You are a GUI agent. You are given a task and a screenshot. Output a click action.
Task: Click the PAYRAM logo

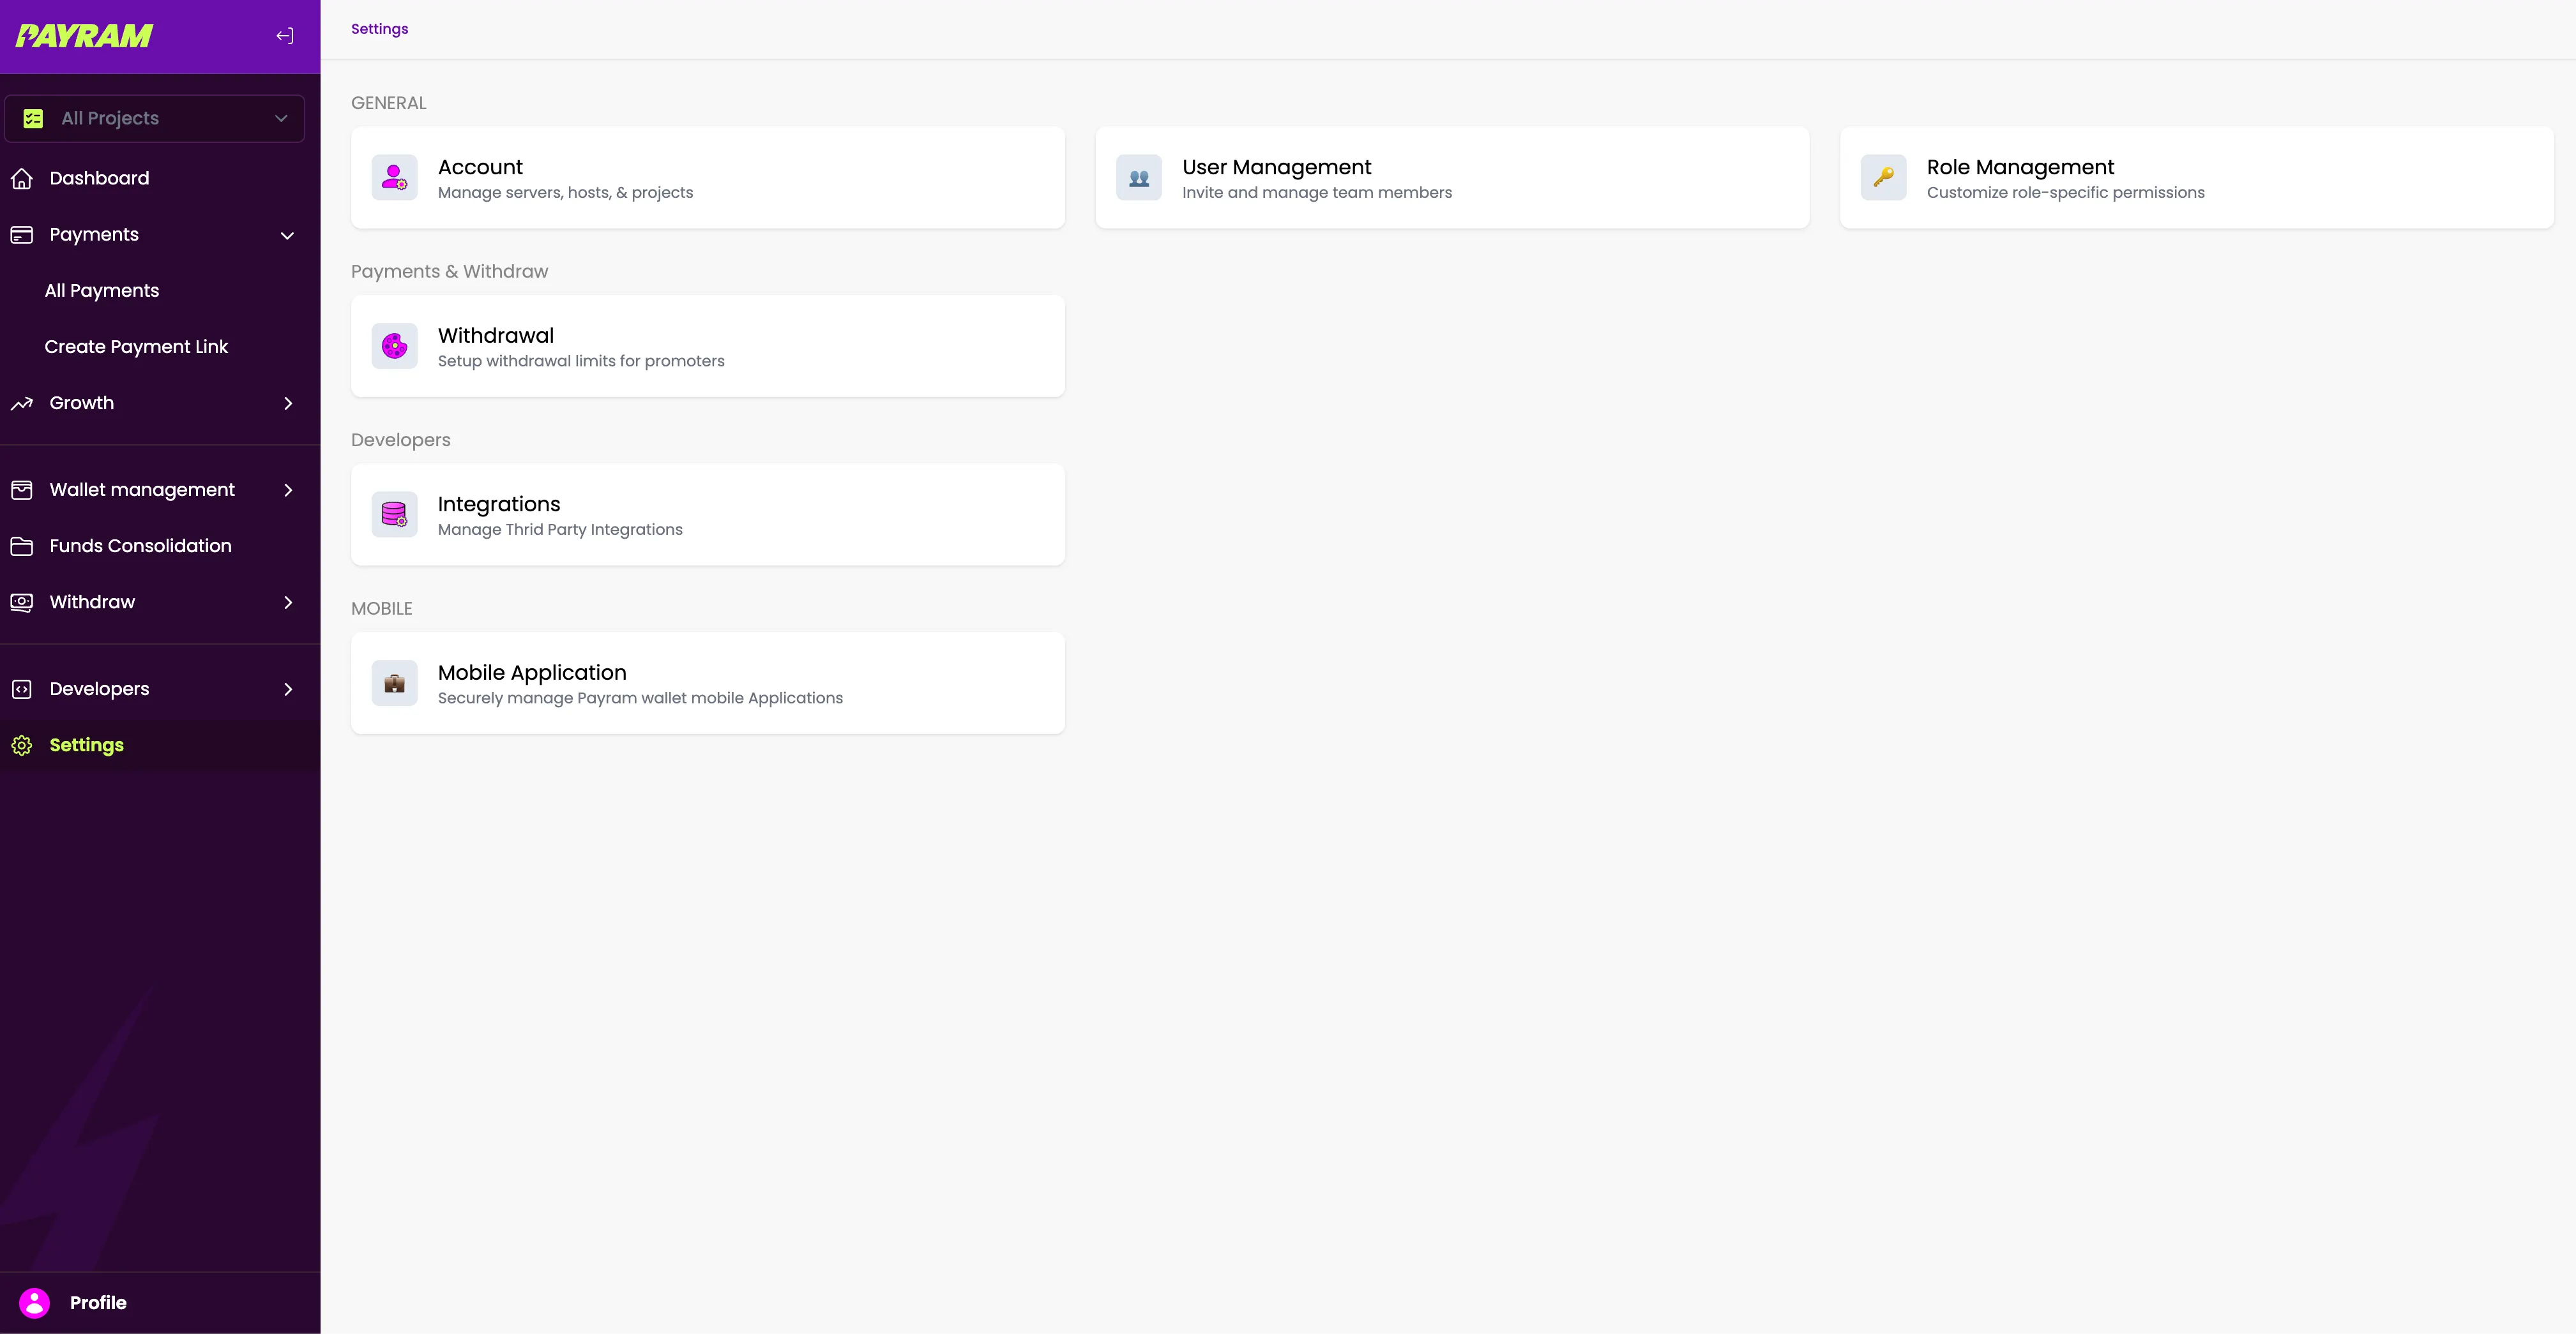pyautogui.click(x=85, y=36)
